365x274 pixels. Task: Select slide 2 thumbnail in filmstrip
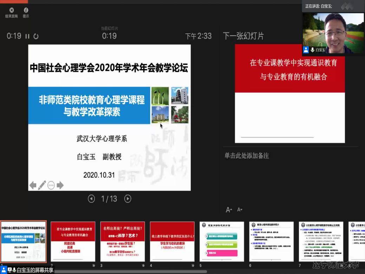(x=73, y=241)
